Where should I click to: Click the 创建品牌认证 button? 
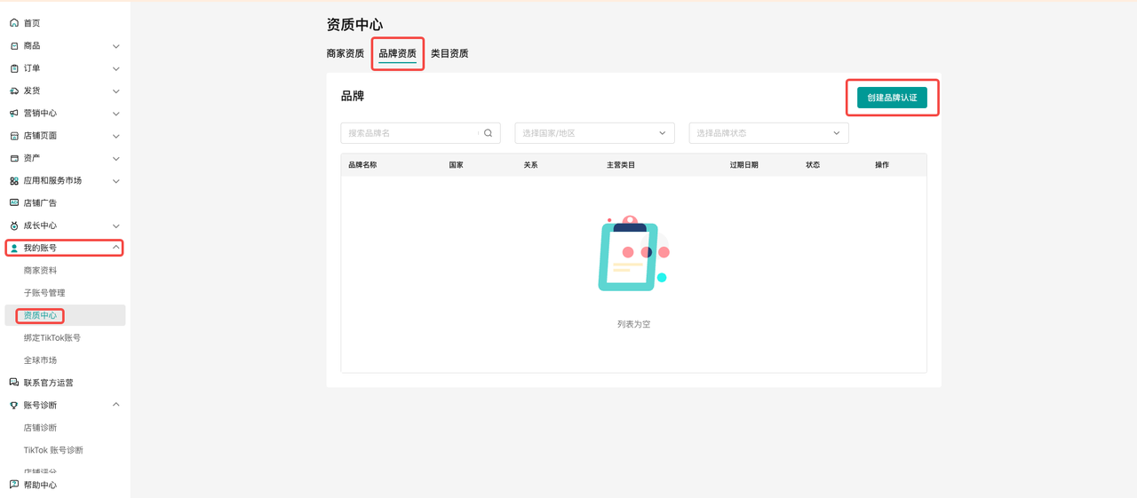pyautogui.click(x=892, y=98)
